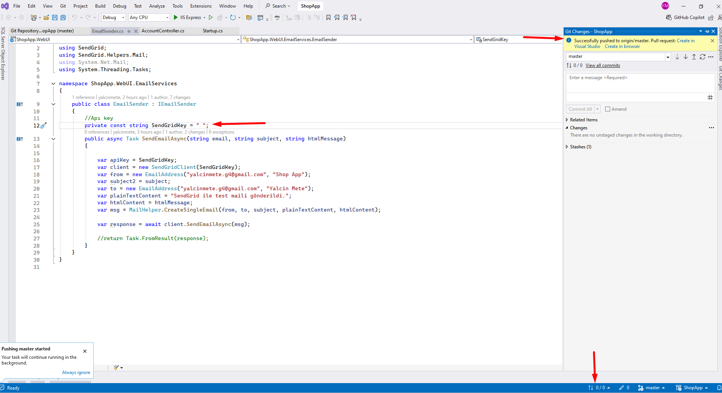Viewport: 722px width, 393px height.
Task: Expand the Related Items section
Action: pyautogui.click(x=567, y=120)
